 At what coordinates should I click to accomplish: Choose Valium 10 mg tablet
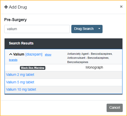click(x=21, y=89)
